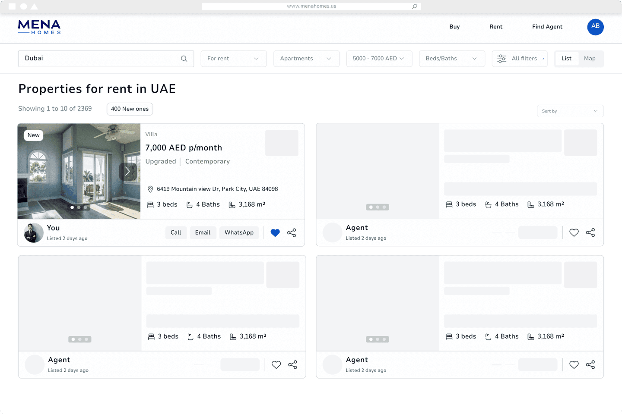Favorite the bottom-left placeholder listing

[276, 365]
